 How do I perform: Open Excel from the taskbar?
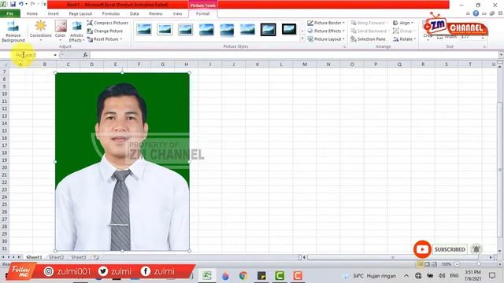point(206,275)
